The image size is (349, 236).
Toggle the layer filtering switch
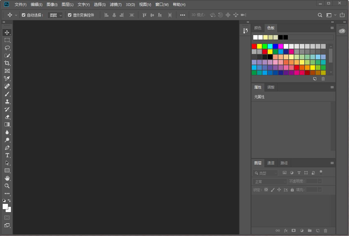(x=321, y=173)
